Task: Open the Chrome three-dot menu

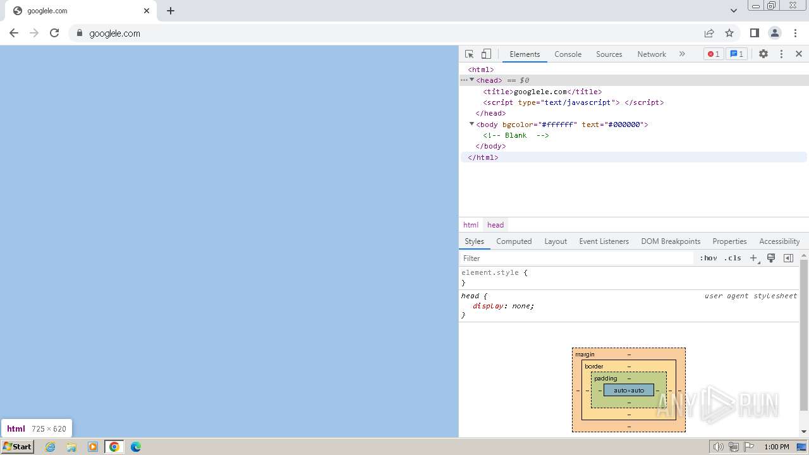Action: coord(794,33)
